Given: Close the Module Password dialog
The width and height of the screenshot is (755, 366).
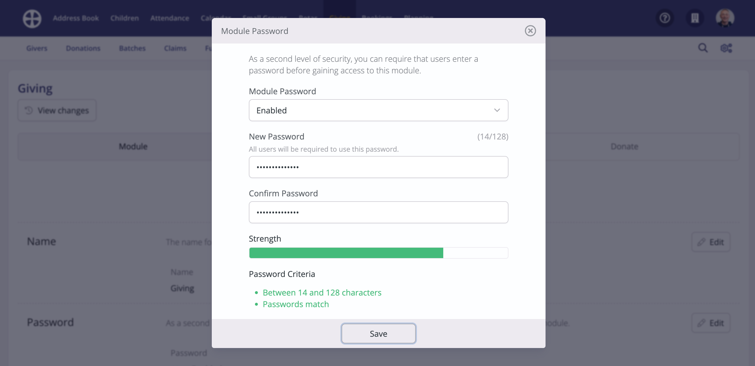Looking at the screenshot, I should coord(530,31).
